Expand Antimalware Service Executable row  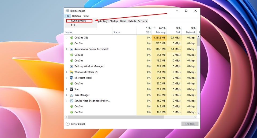point(67,49)
